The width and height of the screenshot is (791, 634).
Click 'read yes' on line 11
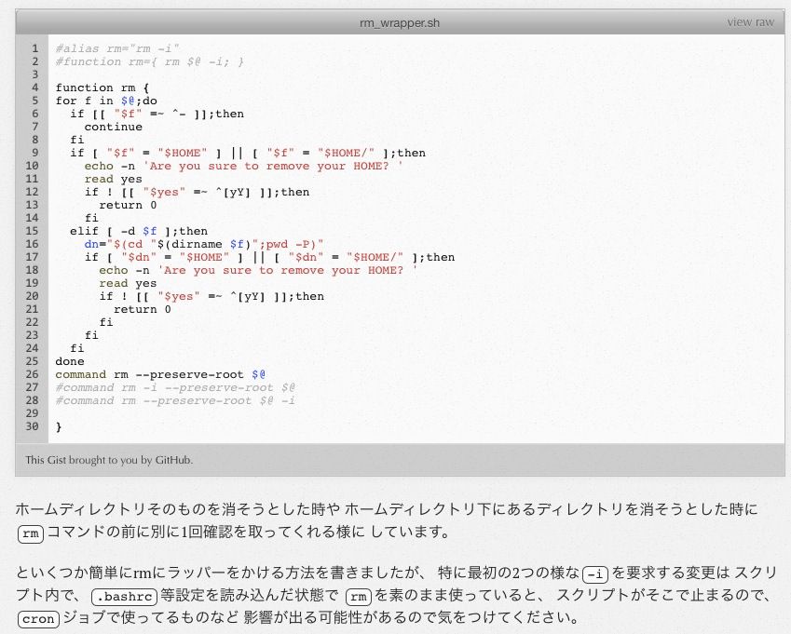click(113, 179)
